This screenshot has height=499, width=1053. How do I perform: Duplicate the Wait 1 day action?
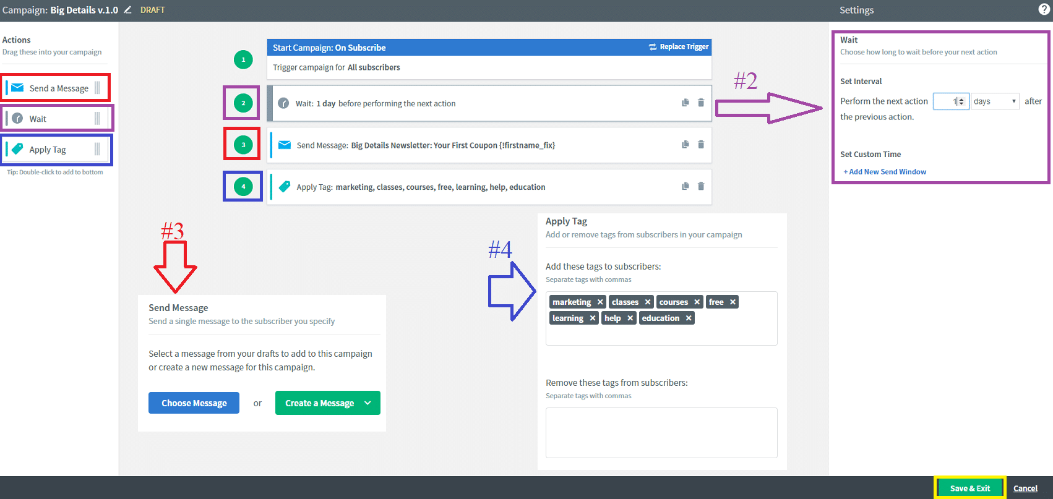point(686,103)
